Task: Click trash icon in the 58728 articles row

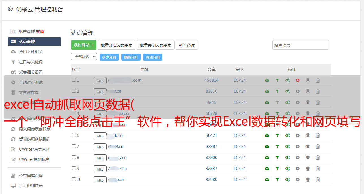Action: [318, 113]
